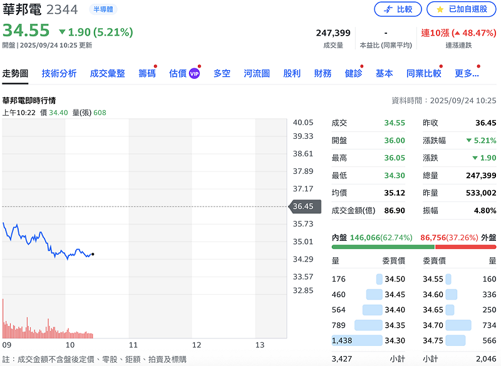The height and width of the screenshot is (366, 501).
Task: Click the purple VIP badge icon
Action: (x=194, y=74)
